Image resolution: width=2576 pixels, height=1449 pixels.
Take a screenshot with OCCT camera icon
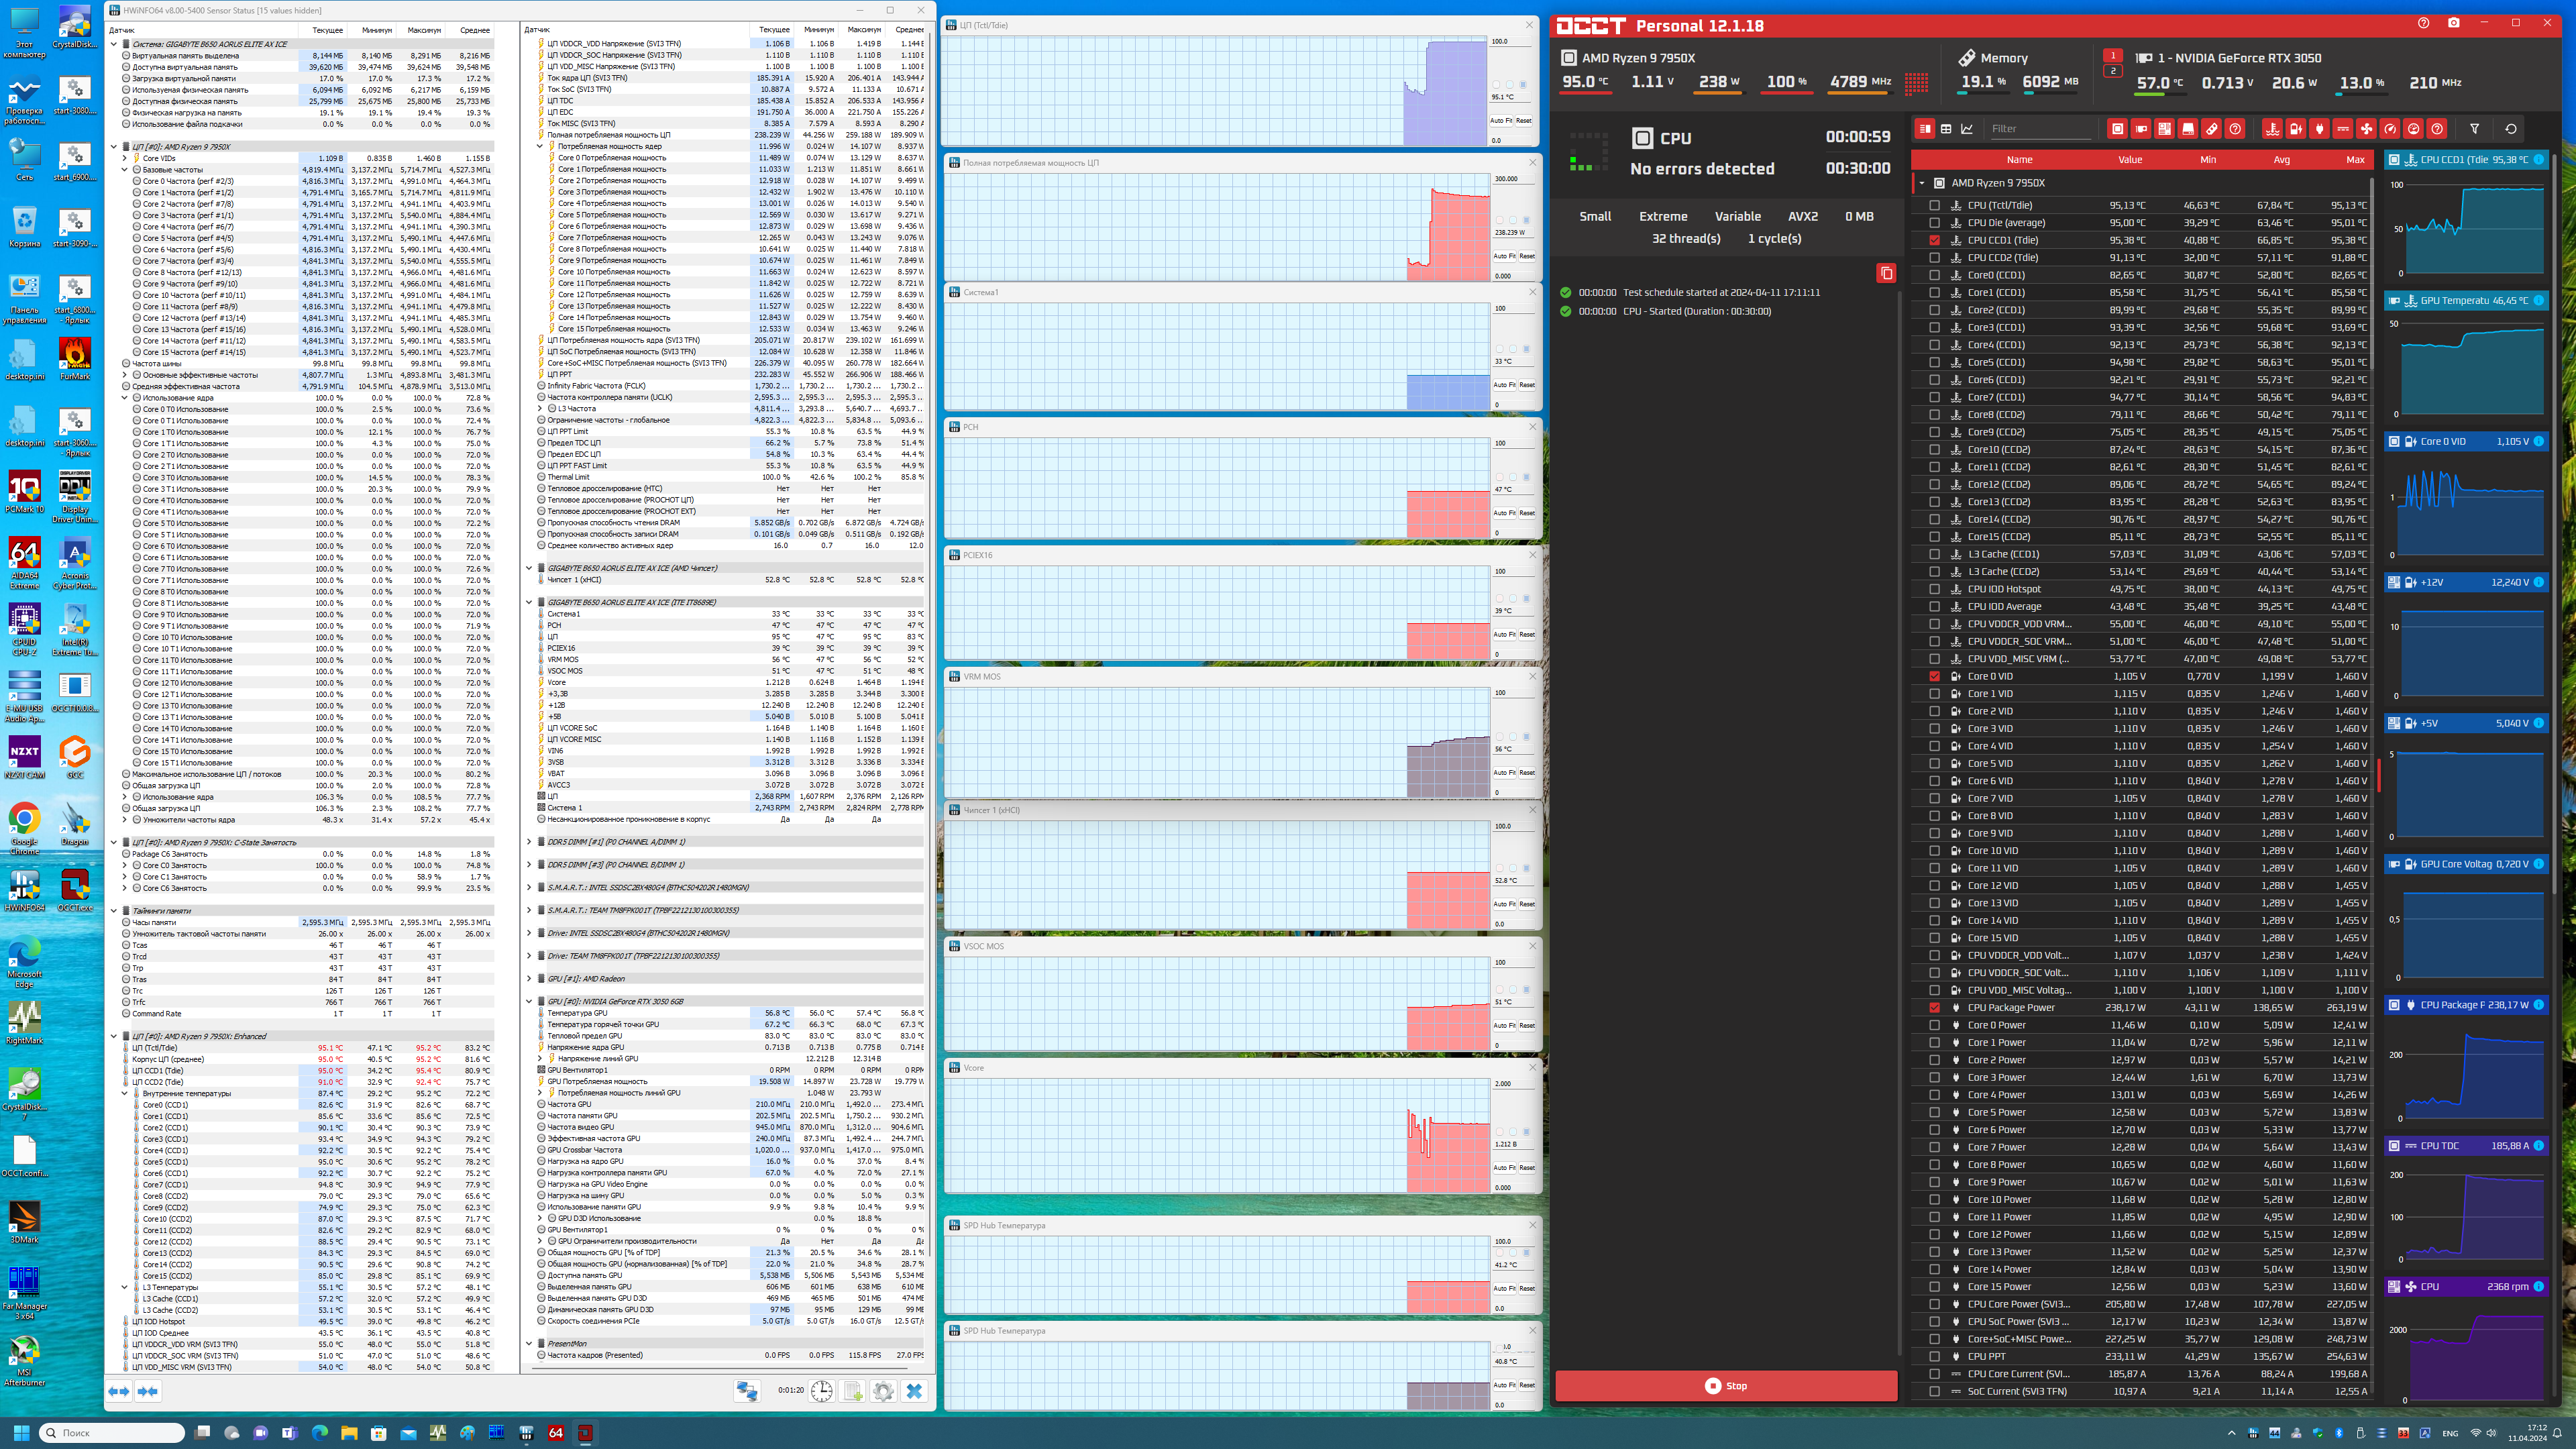pyautogui.click(x=2453, y=23)
